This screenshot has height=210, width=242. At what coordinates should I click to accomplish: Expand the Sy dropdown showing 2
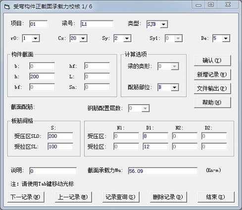tap(127, 39)
